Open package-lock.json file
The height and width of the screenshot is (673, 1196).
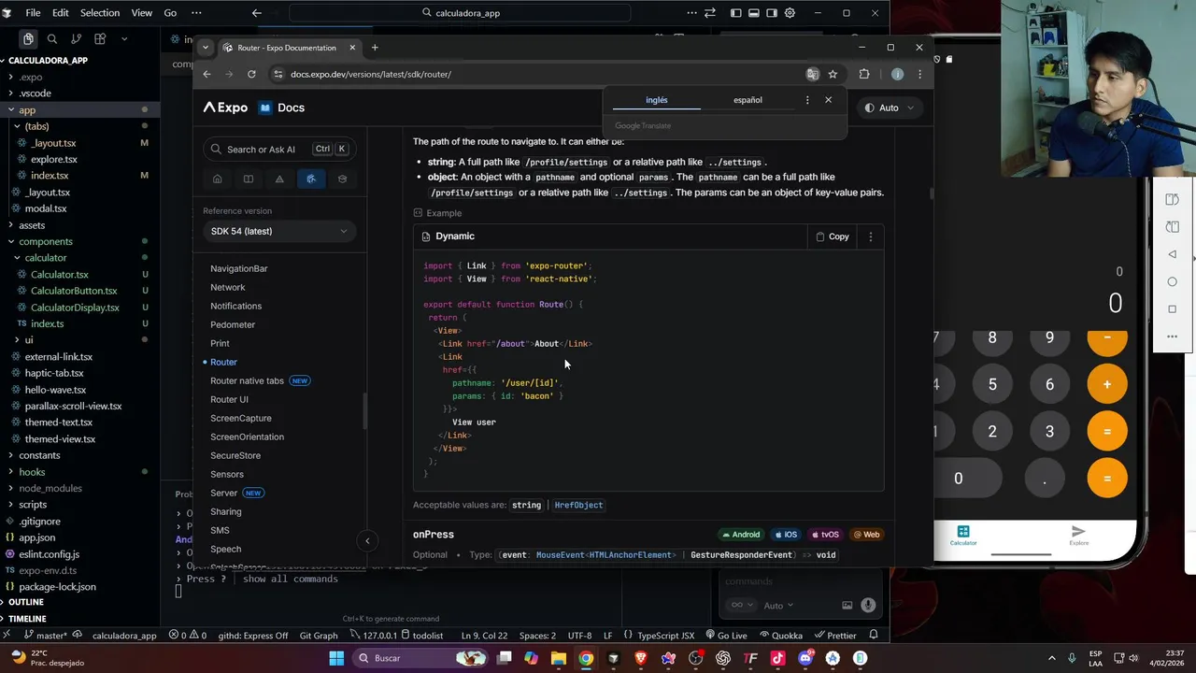point(57,587)
